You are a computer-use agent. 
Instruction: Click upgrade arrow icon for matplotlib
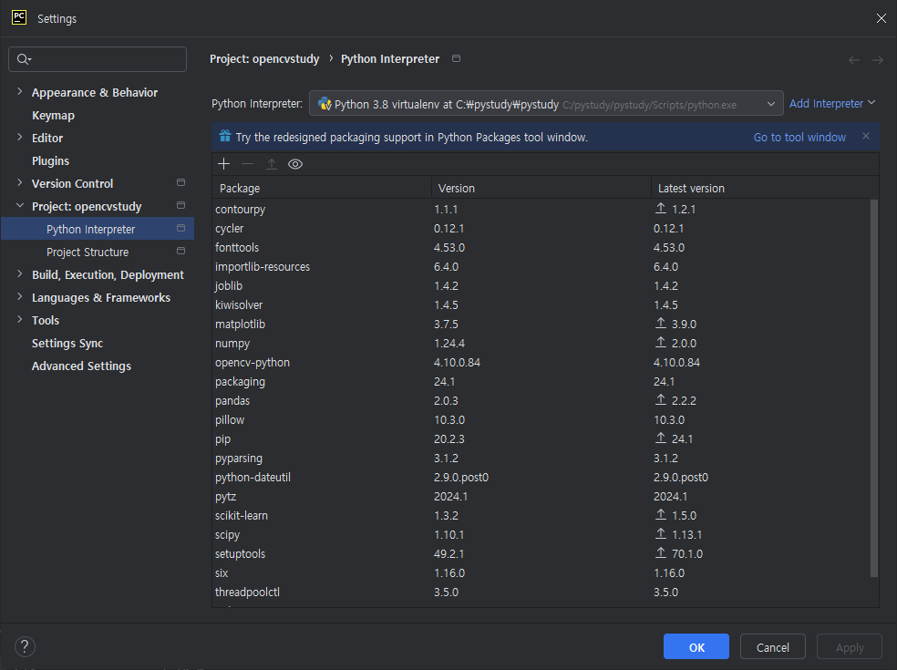pyautogui.click(x=661, y=324)
